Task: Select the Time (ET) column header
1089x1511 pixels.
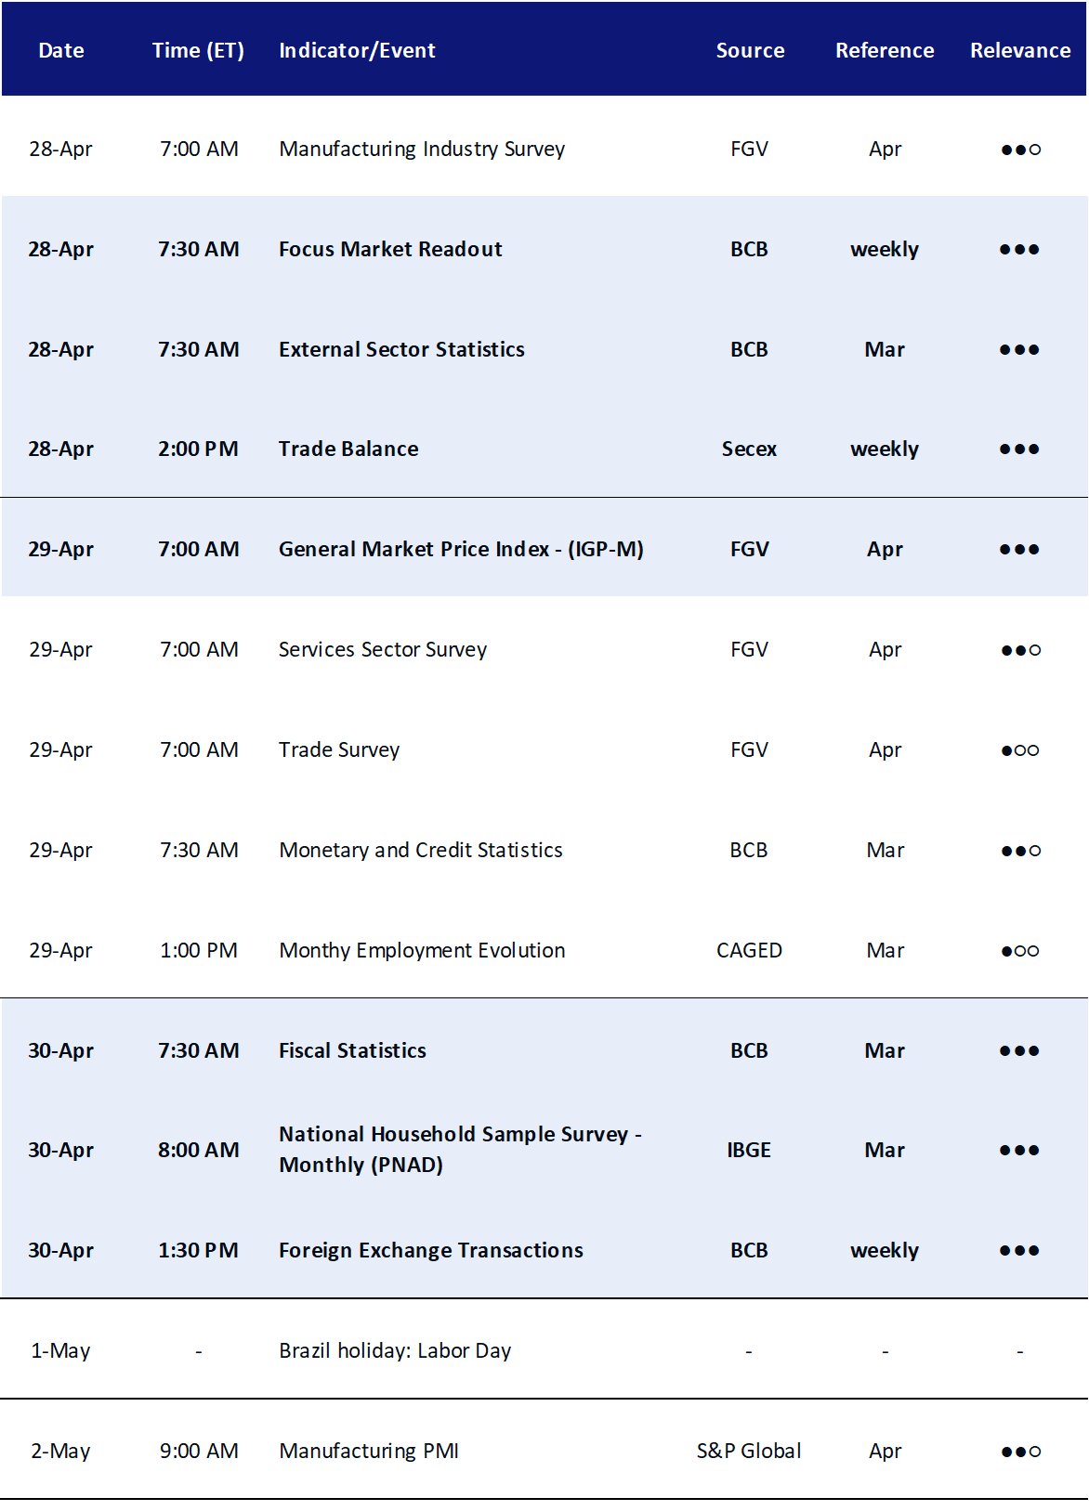Action: [x=198, y=51]
